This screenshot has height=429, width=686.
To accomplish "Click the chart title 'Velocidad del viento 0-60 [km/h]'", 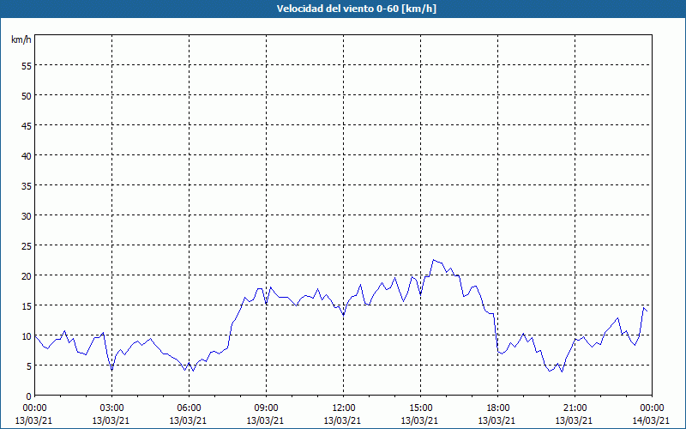I will point(357,9).
